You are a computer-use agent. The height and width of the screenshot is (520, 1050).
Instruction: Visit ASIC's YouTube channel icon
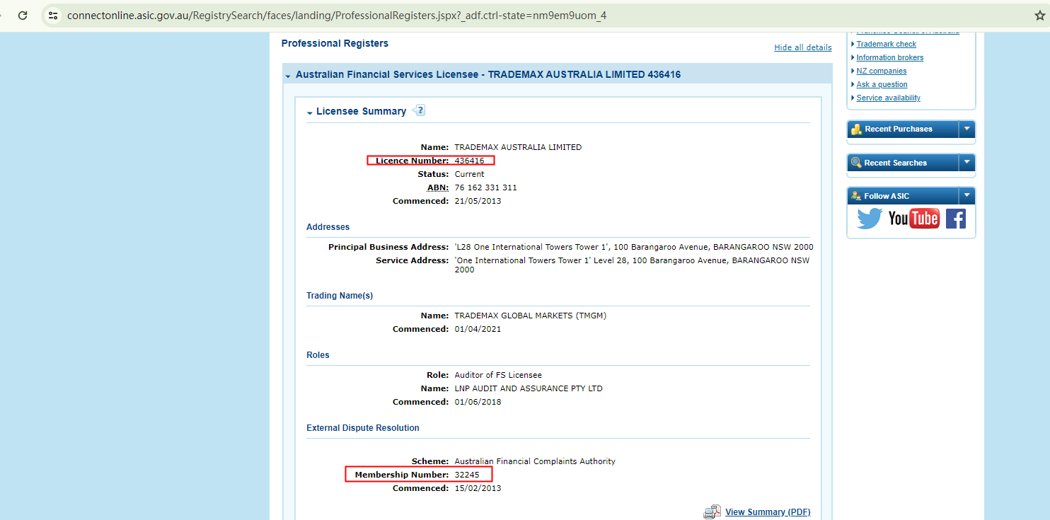pos(913,219)
